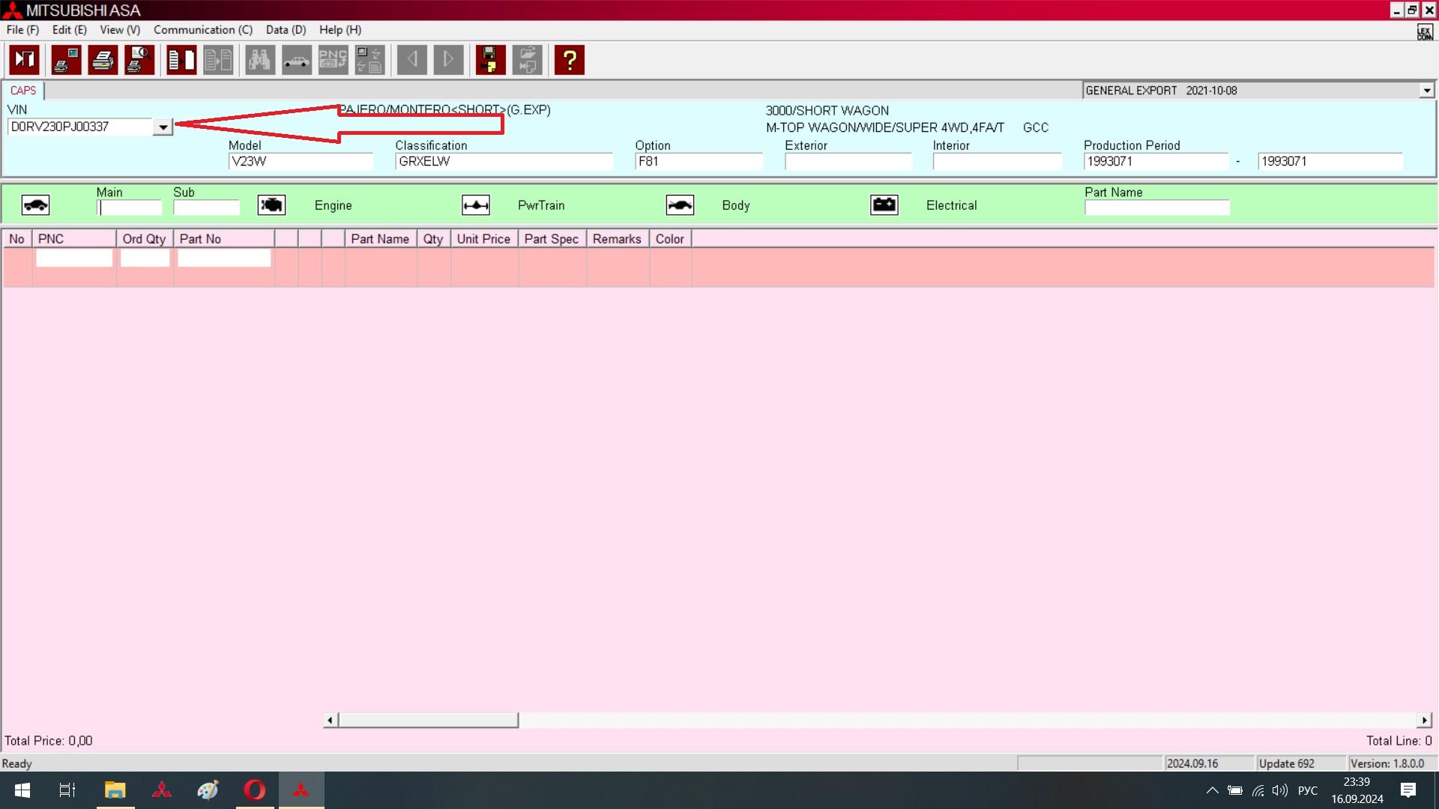
Task: Open the Communication (C) menu
Action: (x=202, y=30)
